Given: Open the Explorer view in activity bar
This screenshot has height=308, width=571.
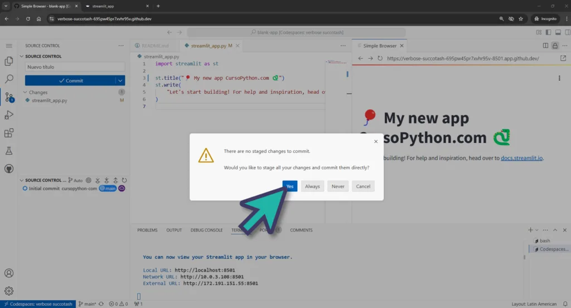Looking at the screenshot, I should [9, 61].
